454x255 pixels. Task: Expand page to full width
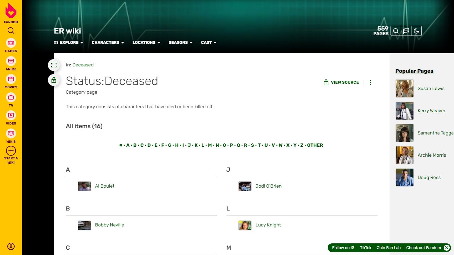click(54, 65)
